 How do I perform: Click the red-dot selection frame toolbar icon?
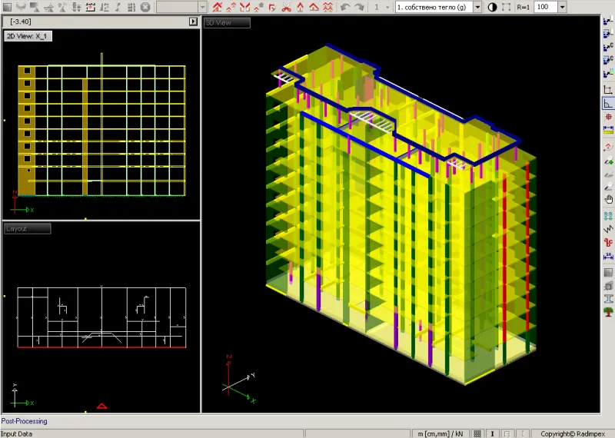(x=90, y=7)
